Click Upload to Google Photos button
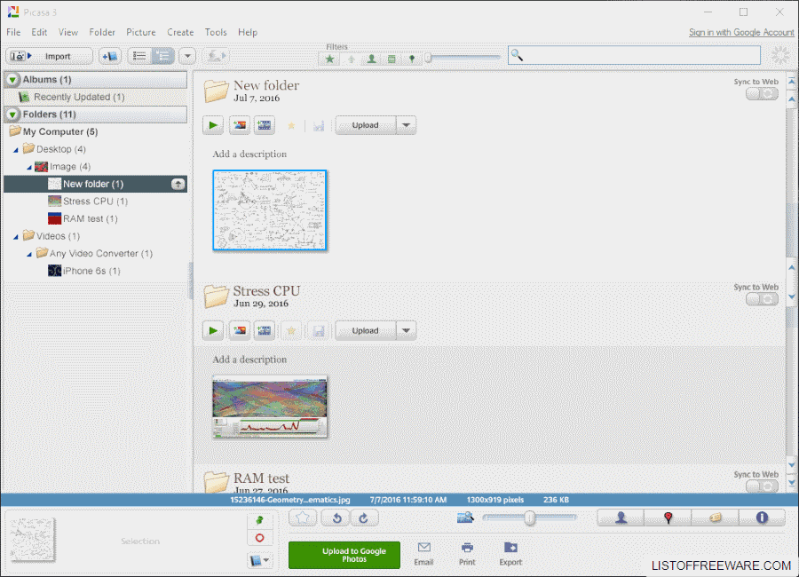This screenshot has height=577, width=799. (x=344, y=555)
